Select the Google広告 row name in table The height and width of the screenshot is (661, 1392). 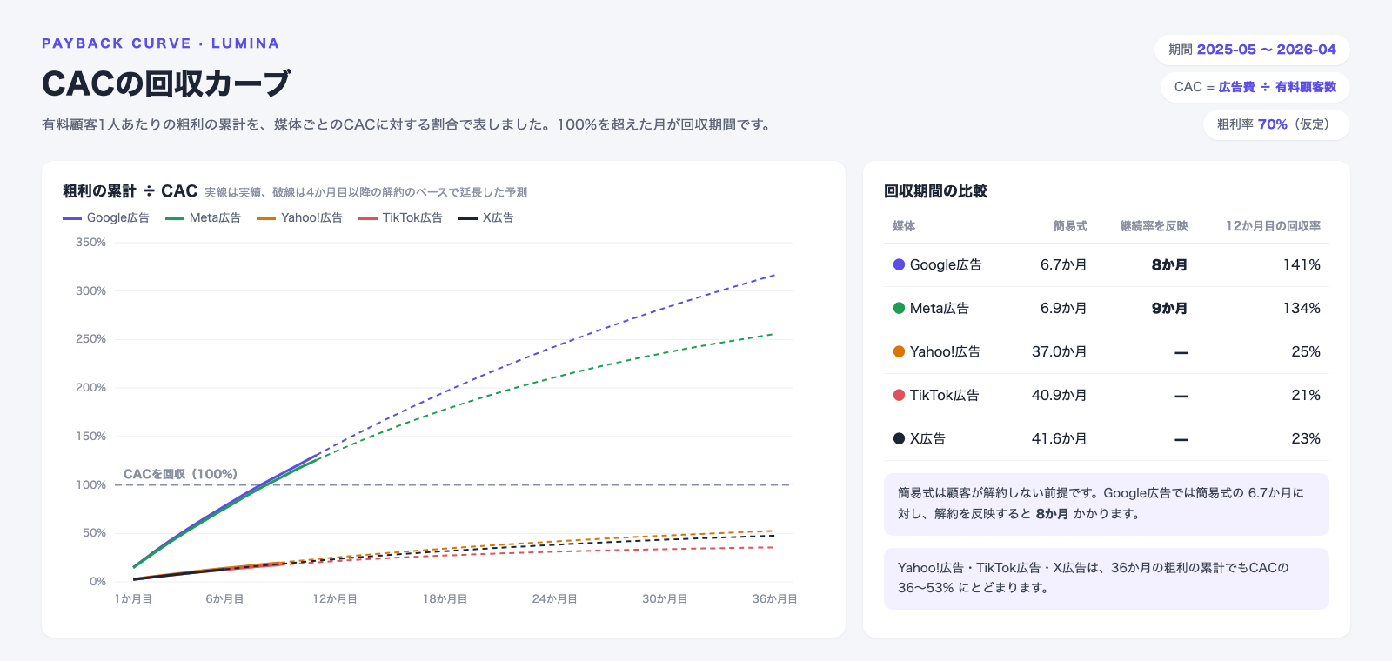938,264
